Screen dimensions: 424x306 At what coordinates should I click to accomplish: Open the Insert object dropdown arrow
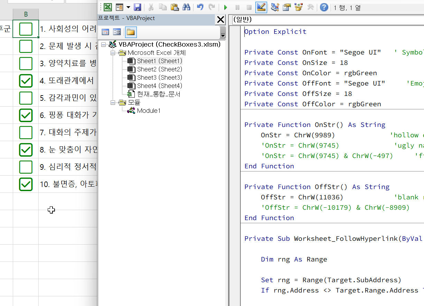[x=128, y=7]
